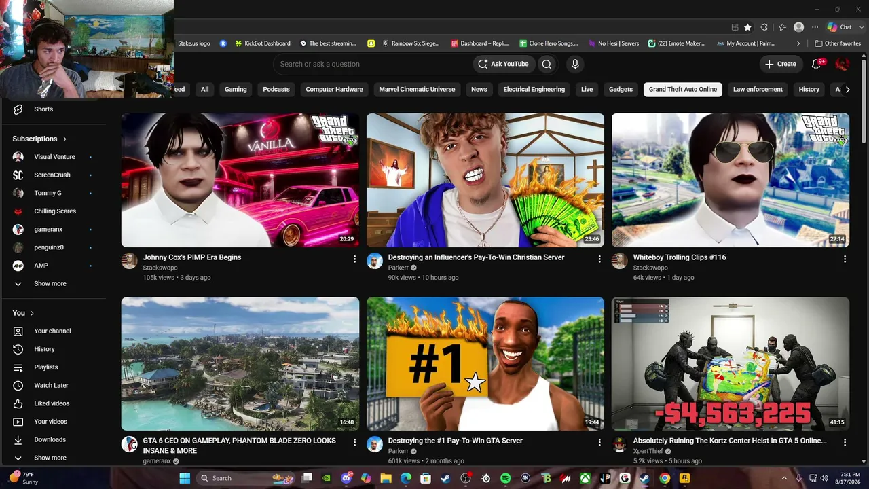Show more bookmarks with the overflow chevron
This screenshot has height=489, width=869.
[798, 43]
